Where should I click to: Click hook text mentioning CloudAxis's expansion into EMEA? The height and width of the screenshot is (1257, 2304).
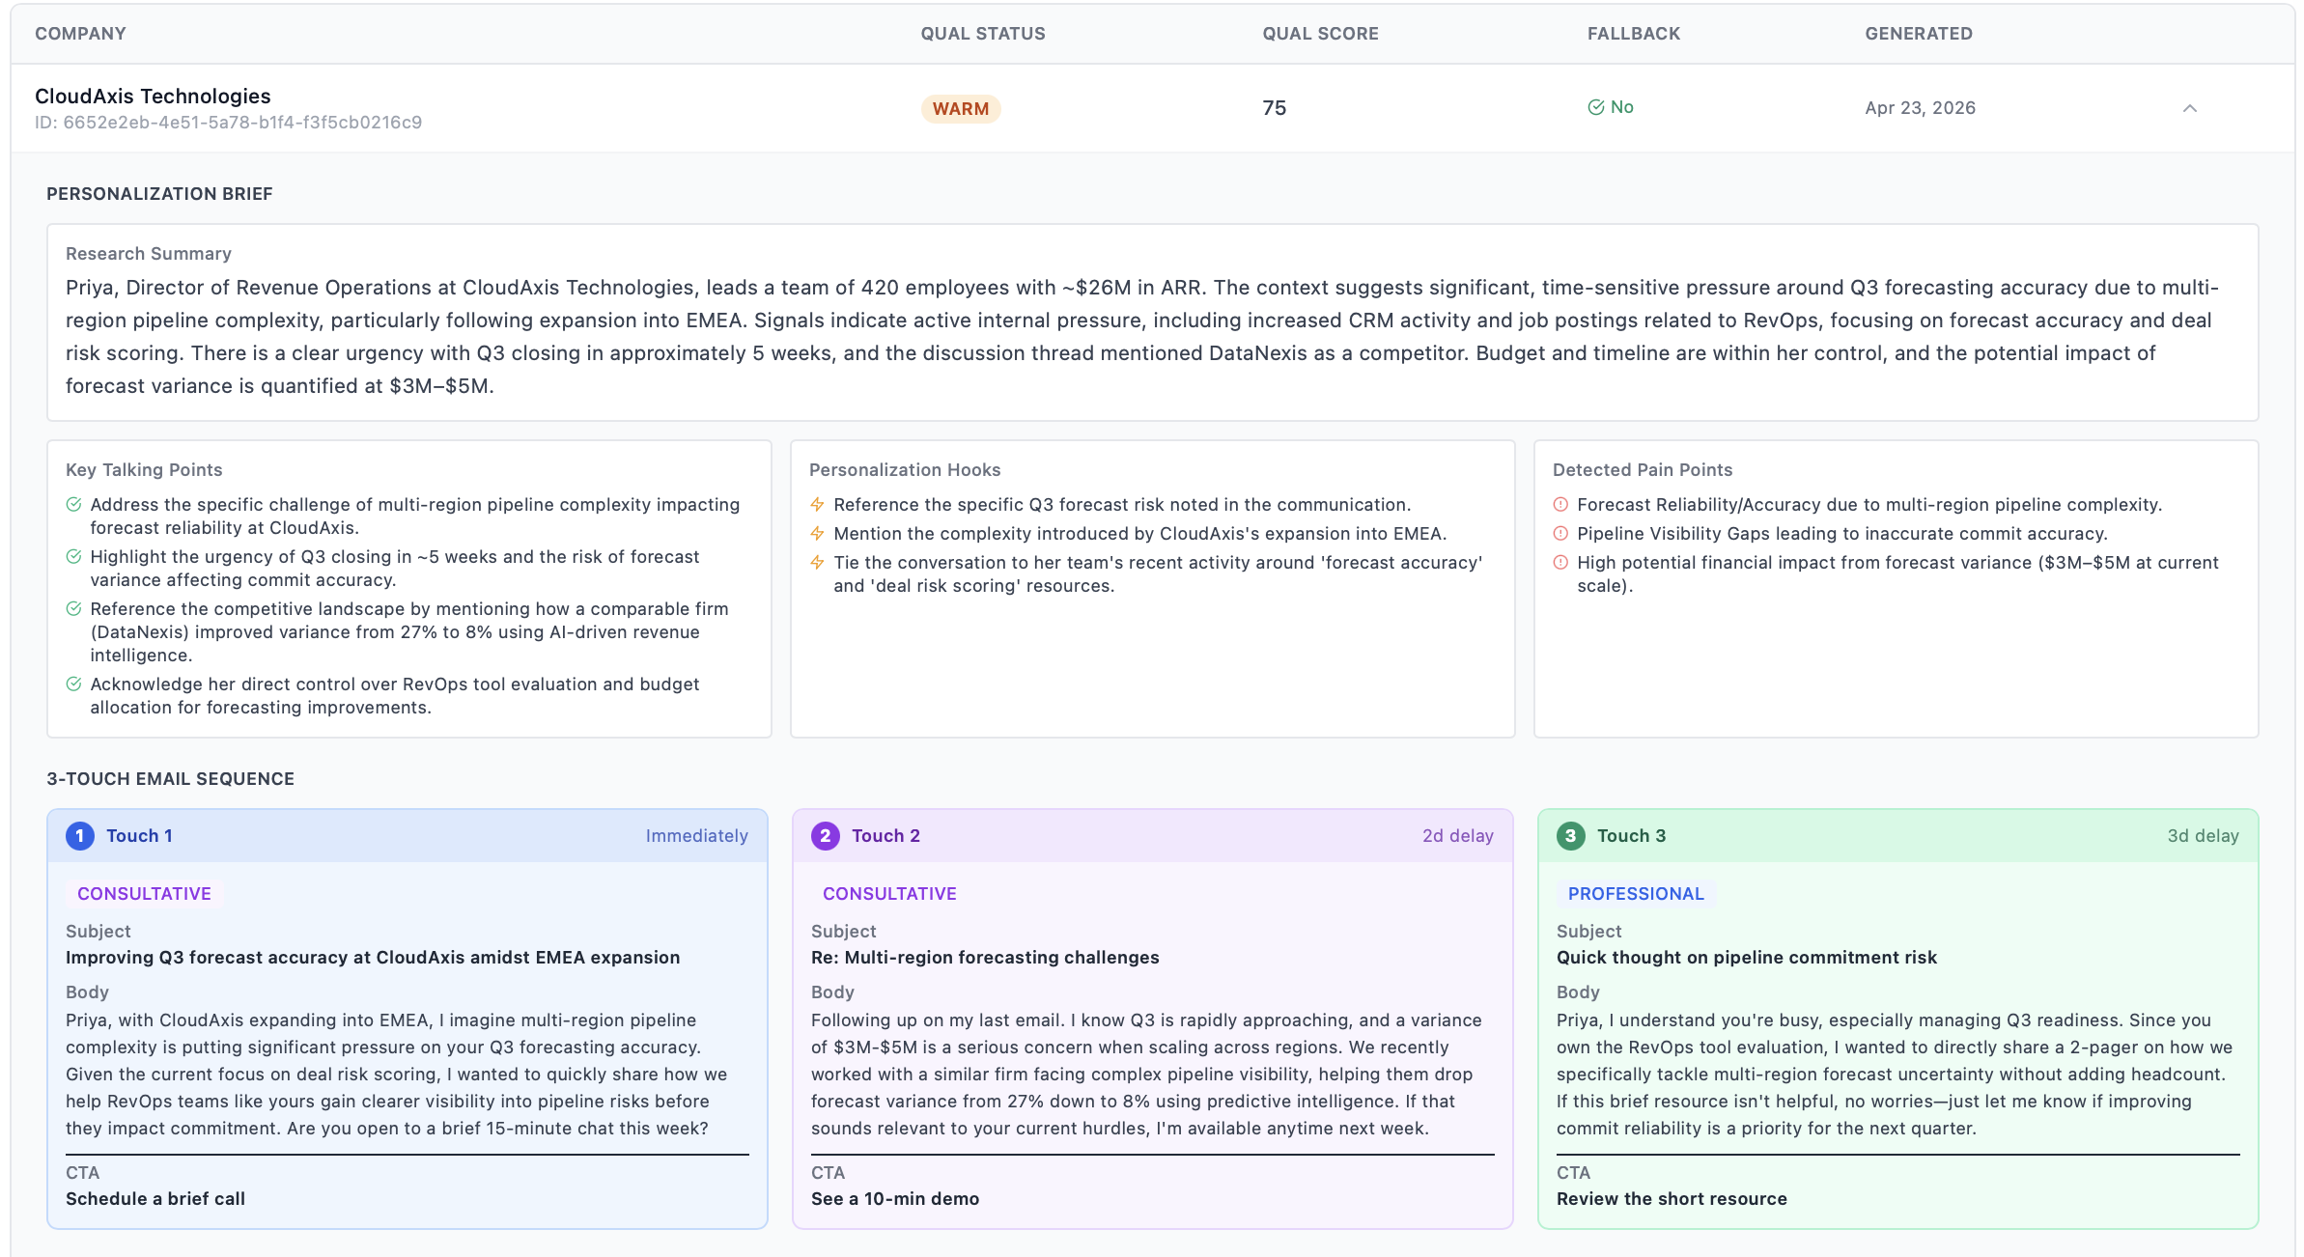(1139, 534)
